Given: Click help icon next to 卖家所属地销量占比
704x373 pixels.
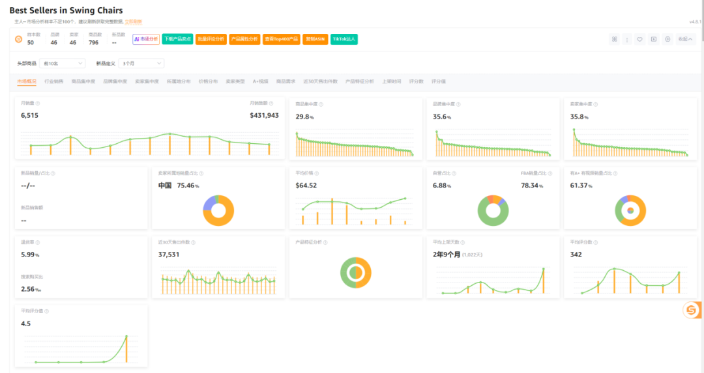Looking at the screenshot, I should coord(201,173).
